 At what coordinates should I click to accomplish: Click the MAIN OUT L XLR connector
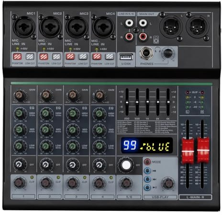click(171, 26)
